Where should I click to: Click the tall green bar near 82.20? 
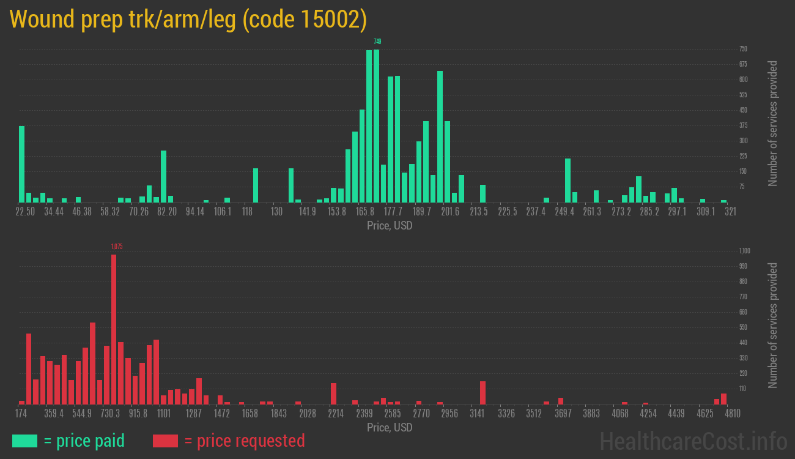click(x=163, y=176)
